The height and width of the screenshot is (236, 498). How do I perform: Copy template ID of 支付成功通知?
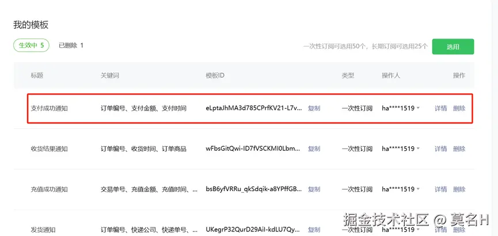pyautogui.click(x=314, y=108)
